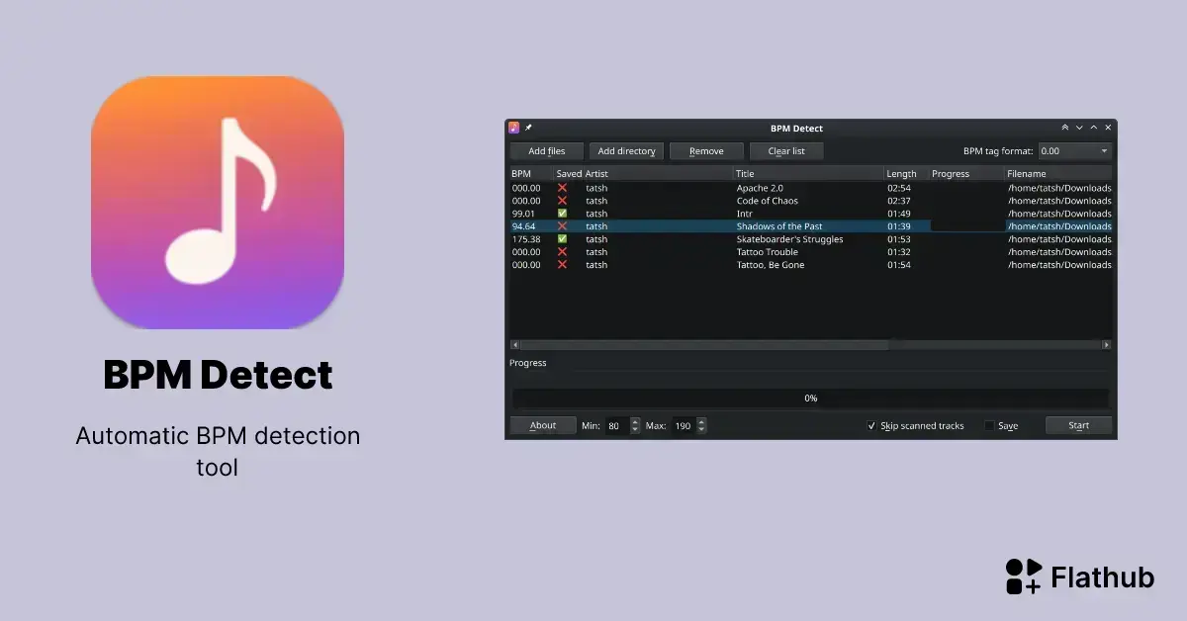
Task: Click the keep-above double chevron titlebar icon
Action: (x=1065, y=128)
